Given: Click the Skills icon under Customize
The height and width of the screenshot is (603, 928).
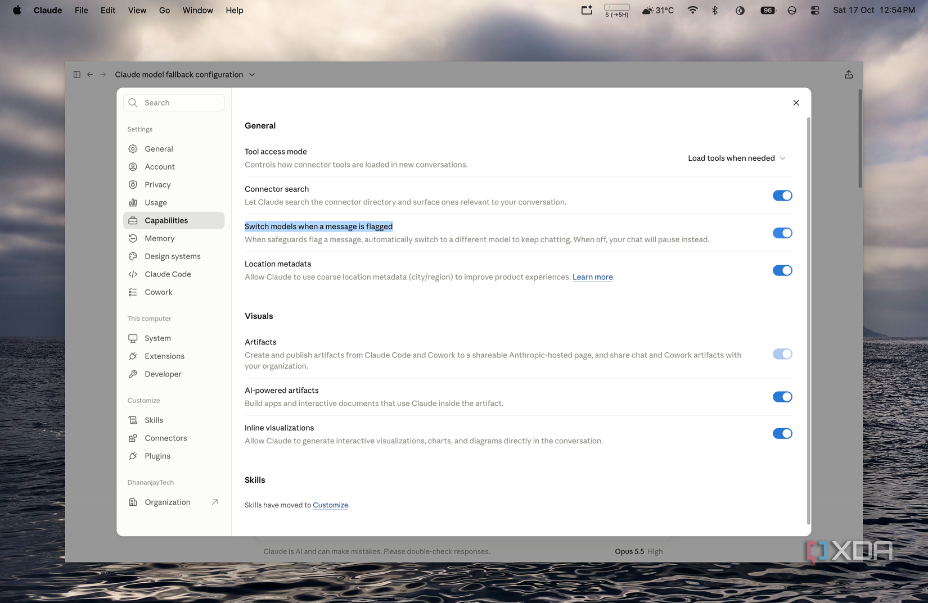Looking at the screenshot, I should (x=133, y=420).
